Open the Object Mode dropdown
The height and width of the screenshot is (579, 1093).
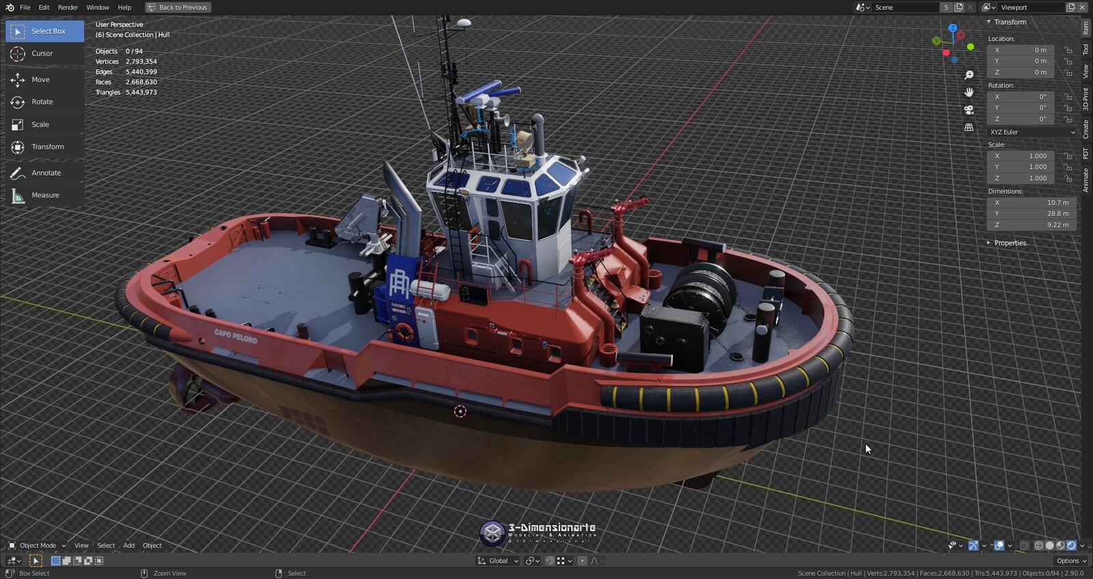[37, 546]
